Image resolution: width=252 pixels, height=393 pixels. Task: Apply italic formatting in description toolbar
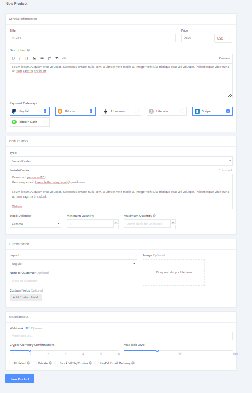[x=20, y=58]
